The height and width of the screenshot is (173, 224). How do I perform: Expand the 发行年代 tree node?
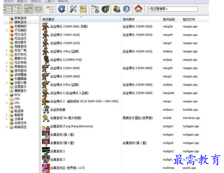click(x=7, y=54)
